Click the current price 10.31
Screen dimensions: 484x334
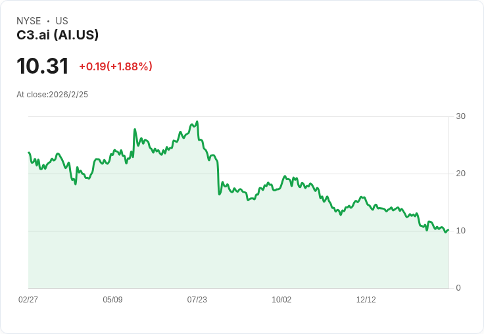coord(42,66)
